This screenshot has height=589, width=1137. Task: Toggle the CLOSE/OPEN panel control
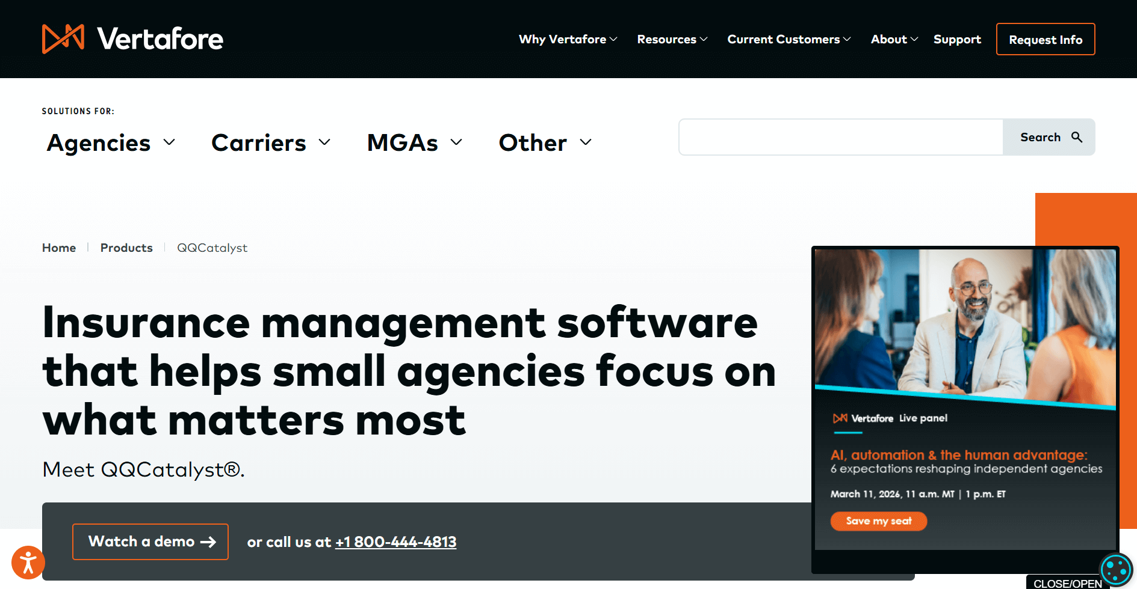(x=1068, y=583)
